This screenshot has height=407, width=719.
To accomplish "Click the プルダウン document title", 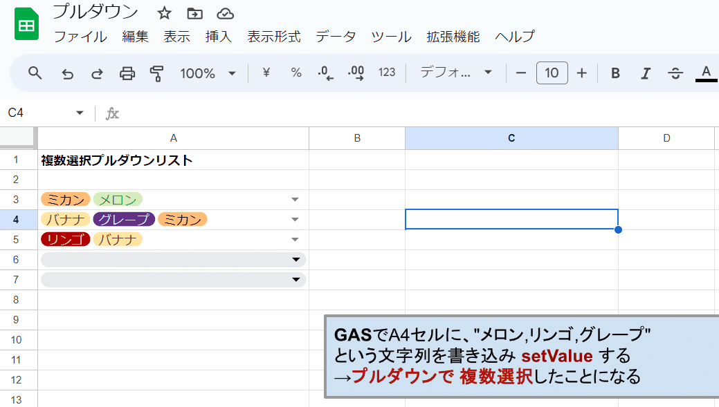I will [95, 12].
